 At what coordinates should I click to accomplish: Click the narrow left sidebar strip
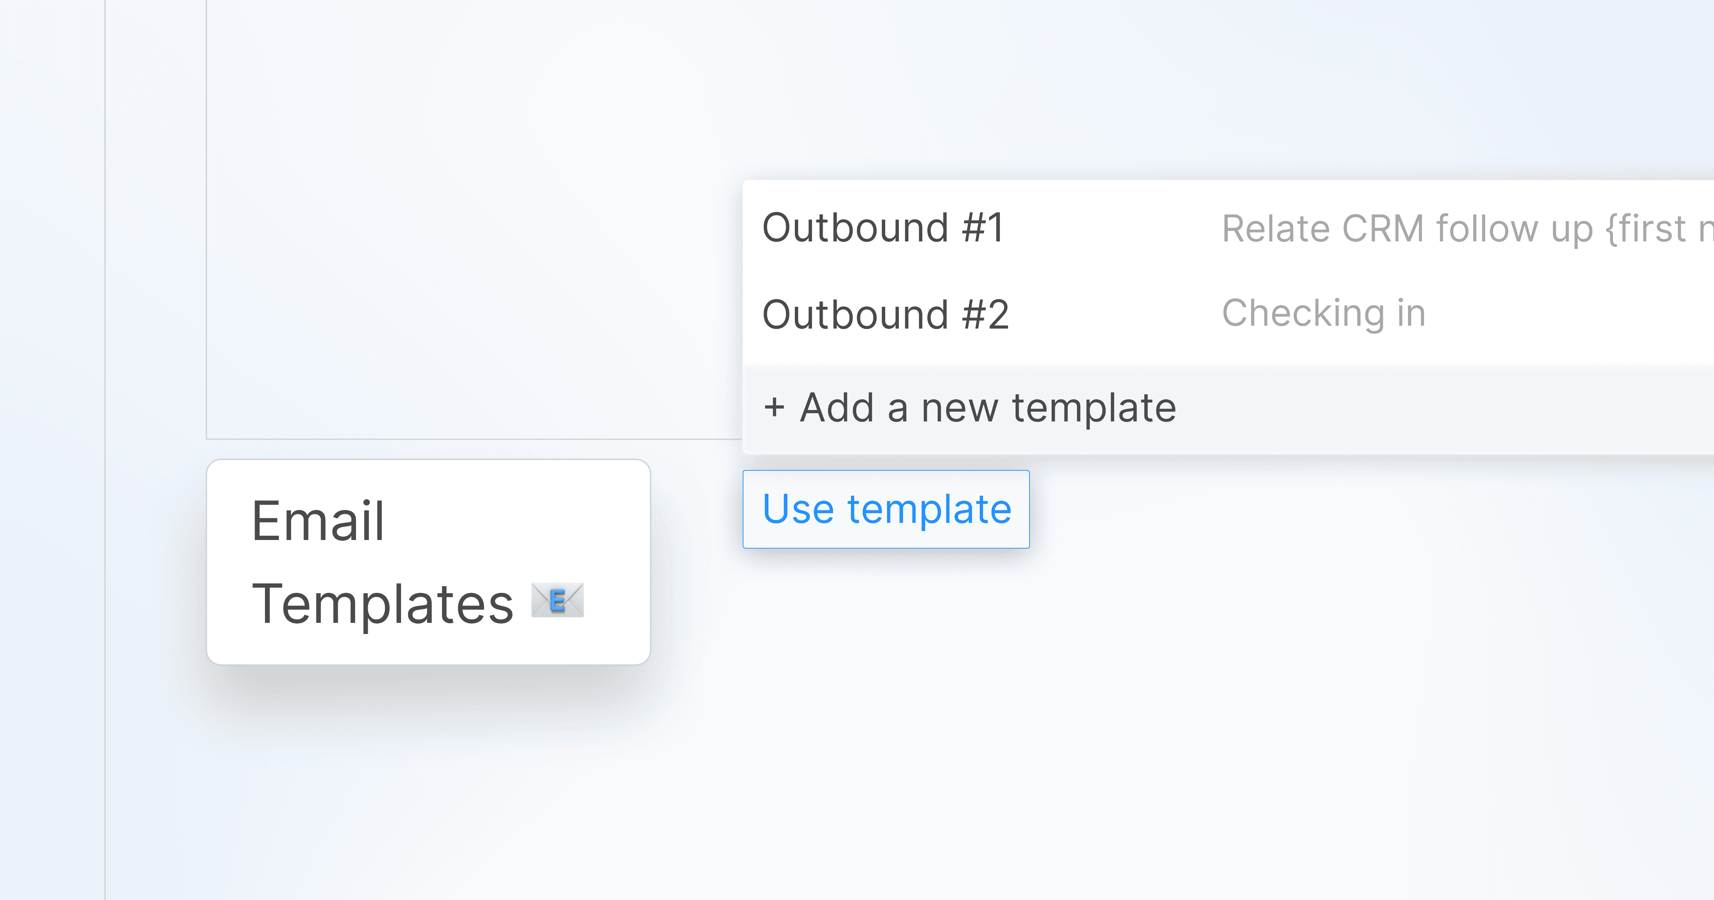(52, 450)
